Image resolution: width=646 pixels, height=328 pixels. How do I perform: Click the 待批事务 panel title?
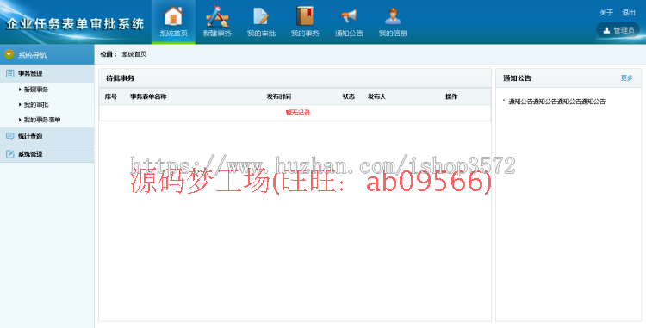point(120,78)
